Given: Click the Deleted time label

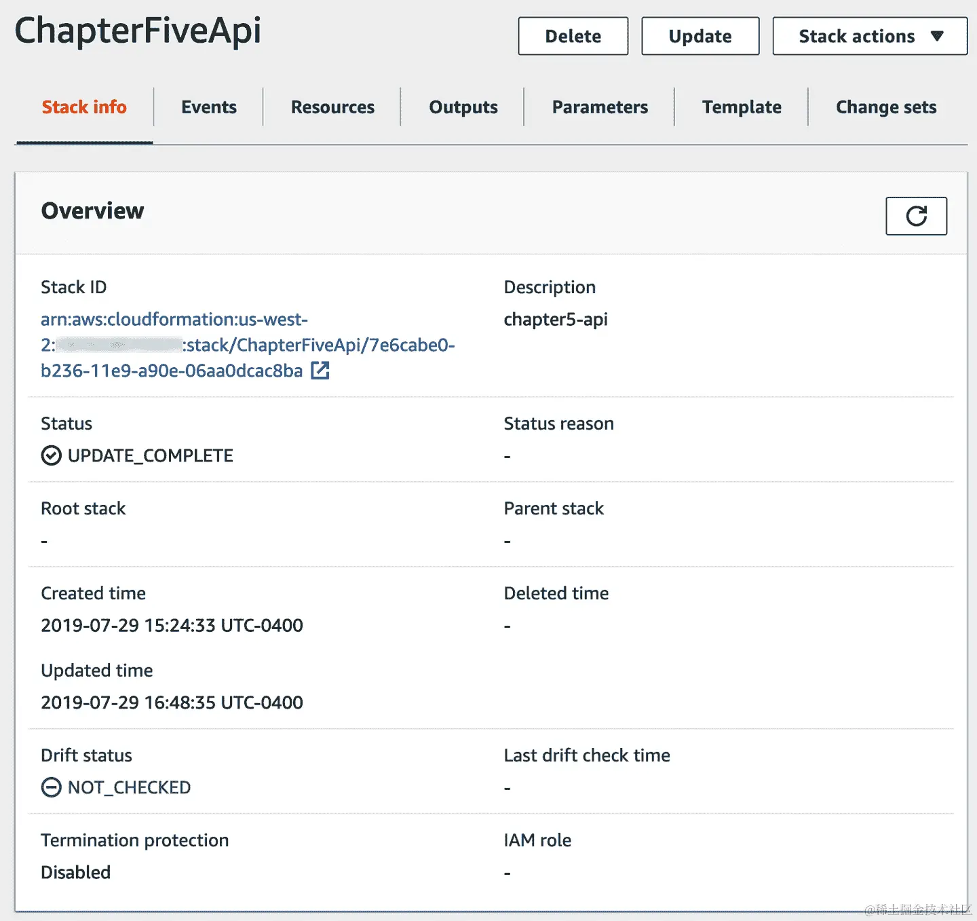Looking at the screenshot, I should click(556, 593).
